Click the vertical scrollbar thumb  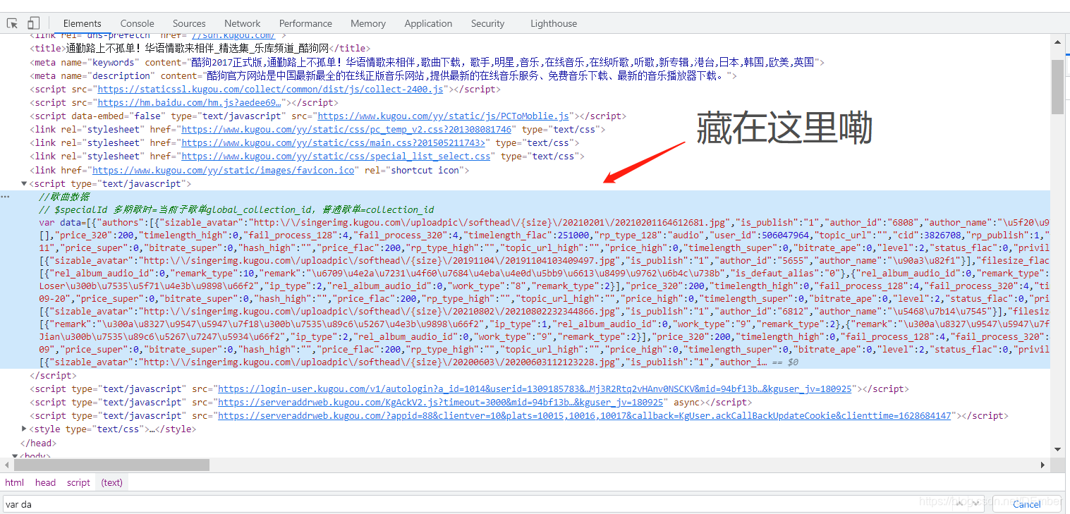pyautogui.click(x=1057, y=87)
